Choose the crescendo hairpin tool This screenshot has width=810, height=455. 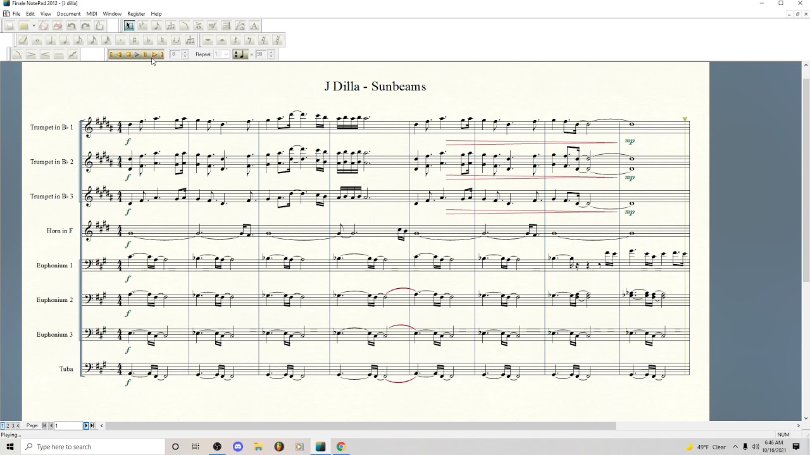pyautogui.click(x=44, y=54)
